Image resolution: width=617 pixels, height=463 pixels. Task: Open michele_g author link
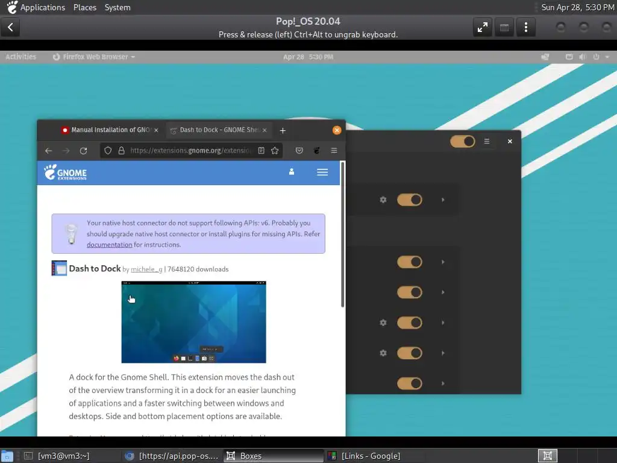[x=146, y=269]
